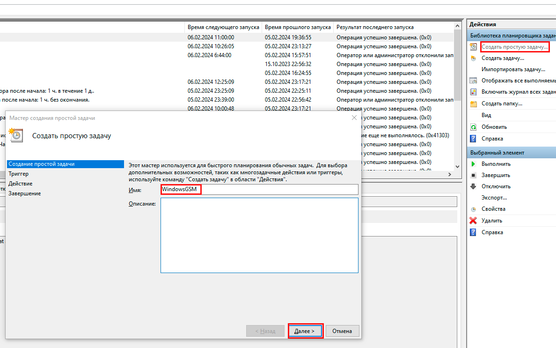This screenshot has width=556, height=348.
Task: Select the Триггер wizard step
Action: [18, 174]
